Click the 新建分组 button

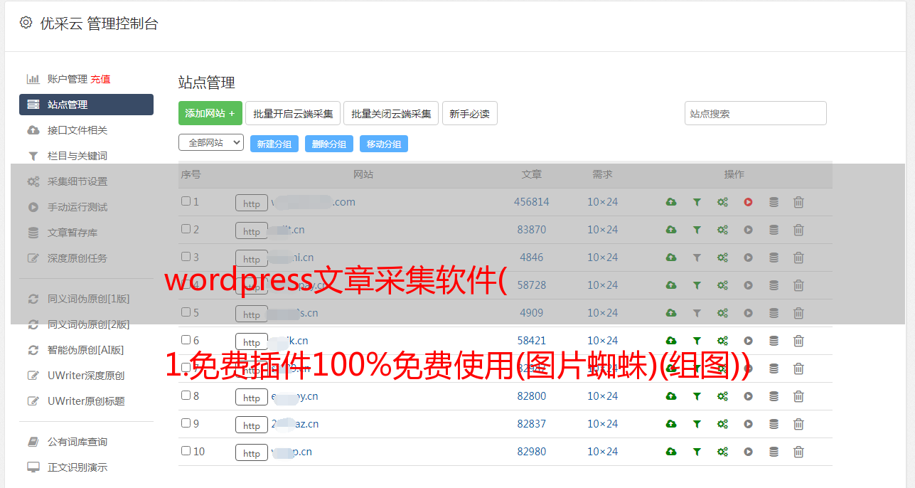click(x=274, y=144)
